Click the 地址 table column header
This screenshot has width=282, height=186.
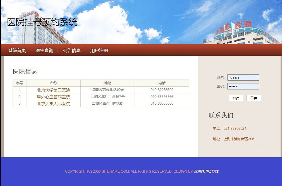coord(108,83)
